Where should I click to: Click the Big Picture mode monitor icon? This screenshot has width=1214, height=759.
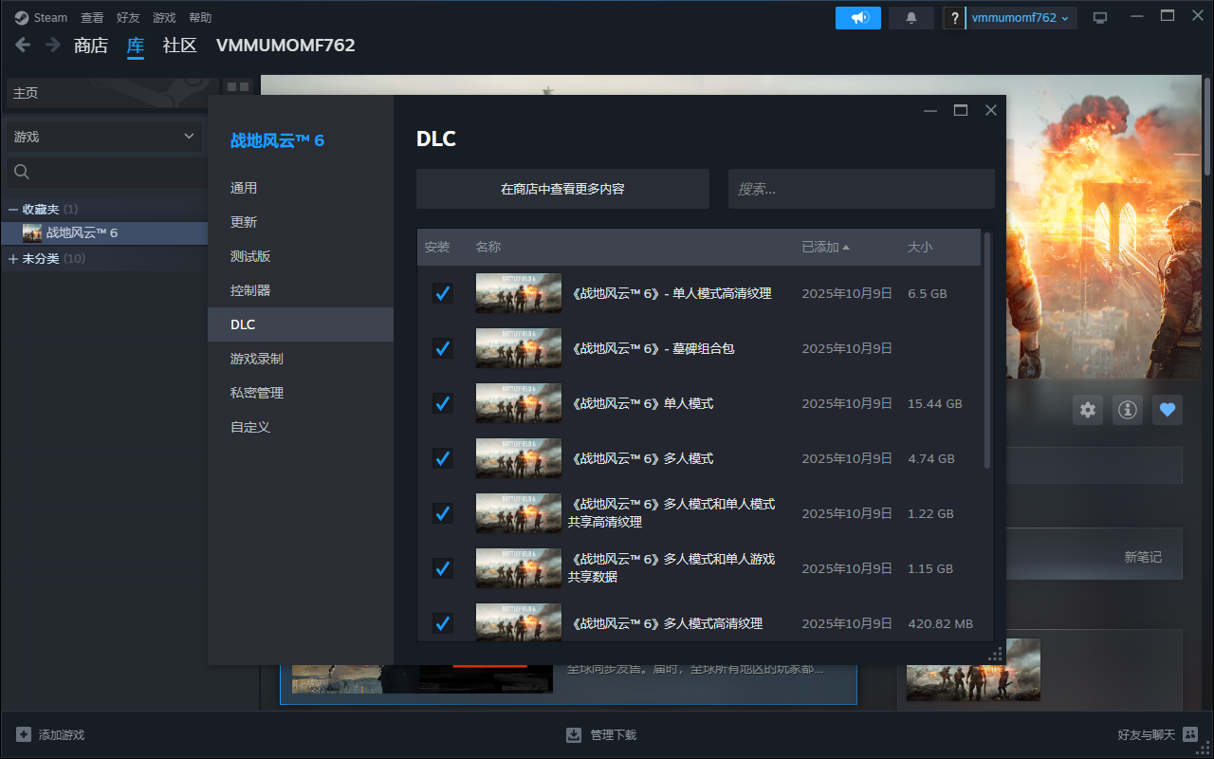click(1100, 18)
